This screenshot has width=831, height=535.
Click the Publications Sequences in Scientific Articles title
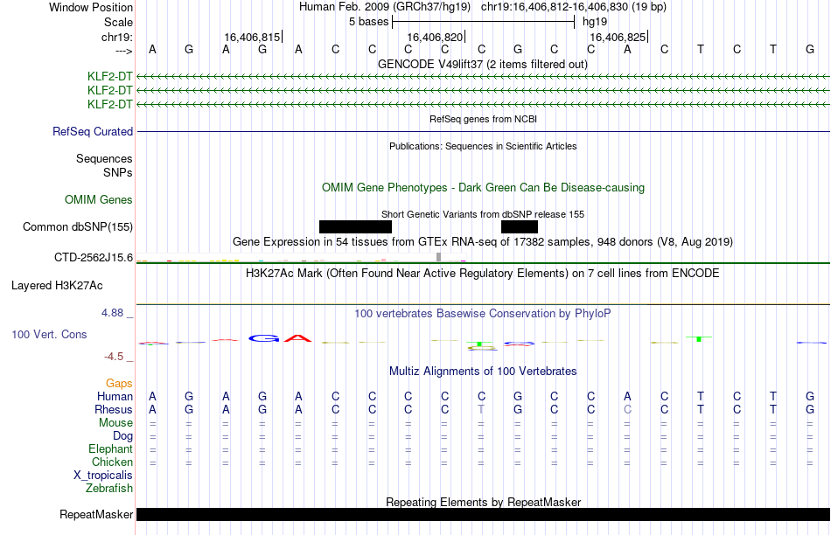[x=483, y=146]
